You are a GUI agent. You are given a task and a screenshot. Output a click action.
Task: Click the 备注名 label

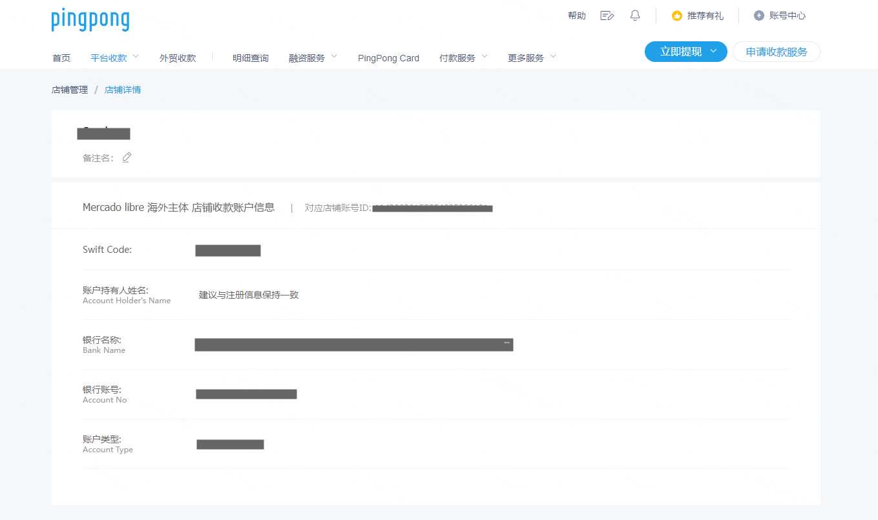coord(98,158)
